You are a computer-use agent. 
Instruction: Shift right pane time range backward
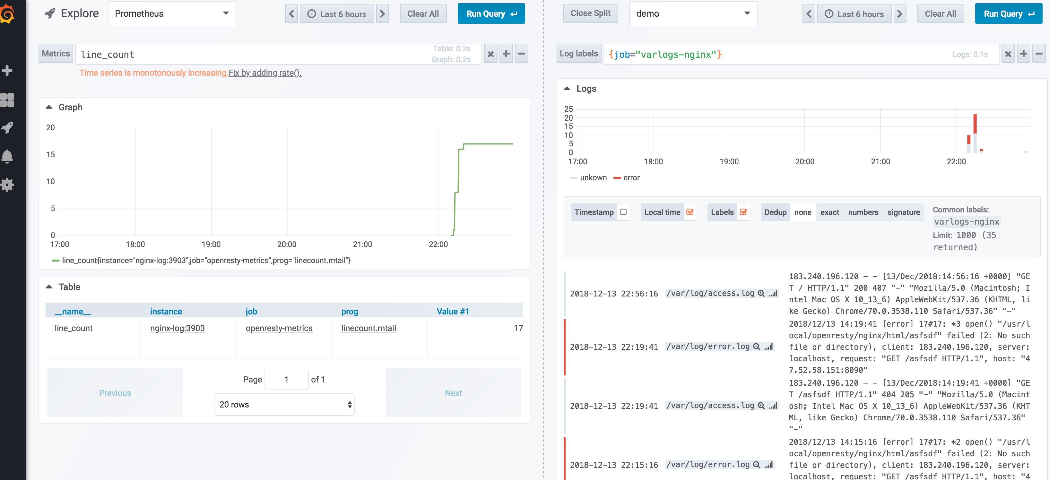pyautogui.click(x=809, y=14)
